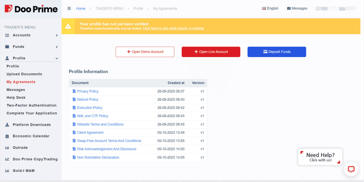Collapse the Profile menu chevron
Image resolution: width=364 pixels, height=182 pixels.
coord(57,59)
